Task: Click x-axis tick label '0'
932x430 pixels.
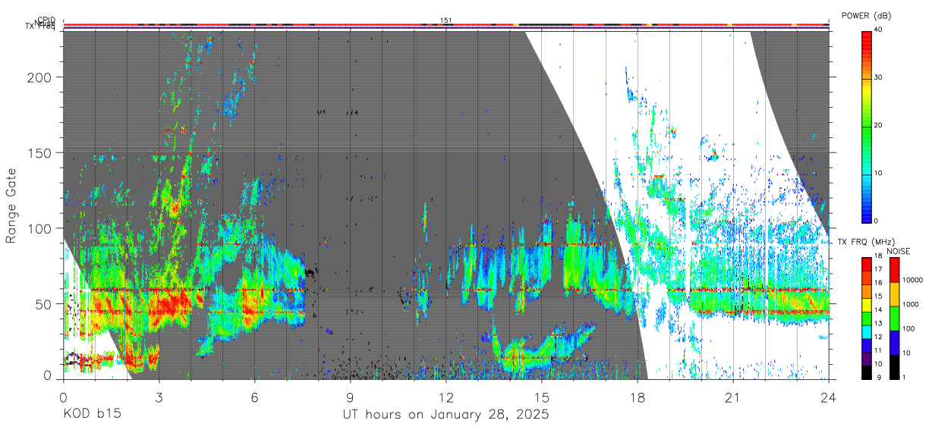Action: tap(63, 397)
